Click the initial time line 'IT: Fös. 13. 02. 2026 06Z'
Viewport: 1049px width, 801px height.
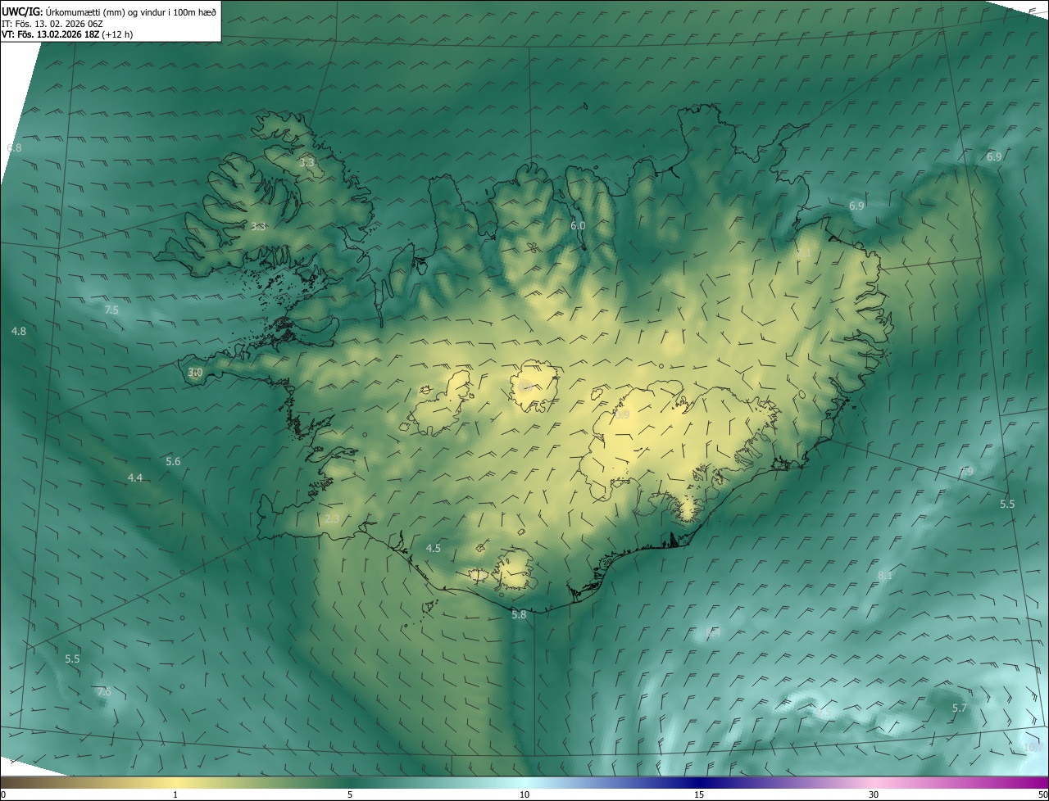51,23
